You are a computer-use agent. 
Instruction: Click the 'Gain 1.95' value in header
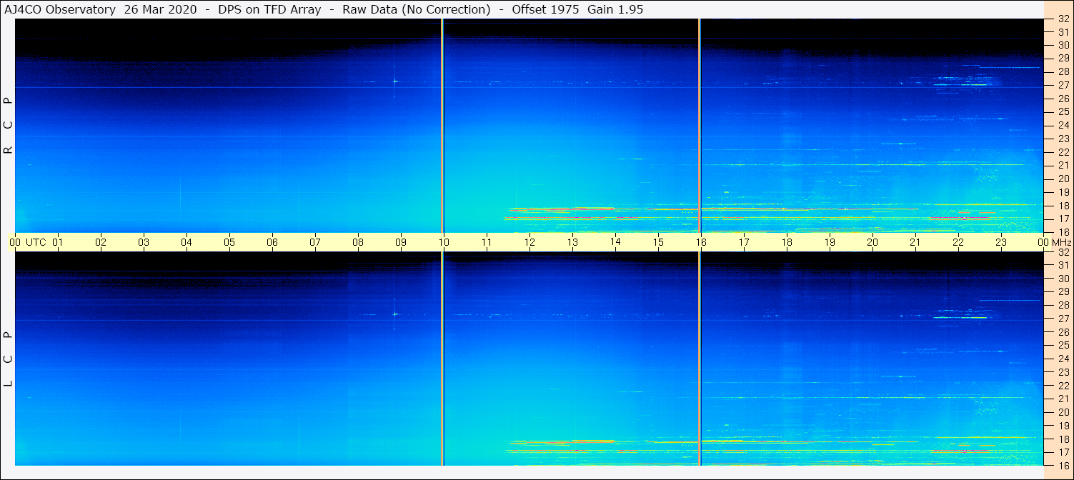615,9
